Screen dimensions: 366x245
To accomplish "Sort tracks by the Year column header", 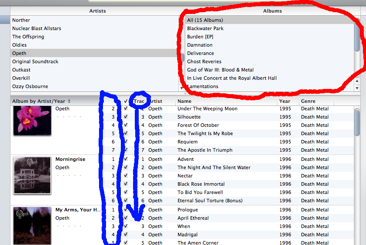I will click(288, 101).
